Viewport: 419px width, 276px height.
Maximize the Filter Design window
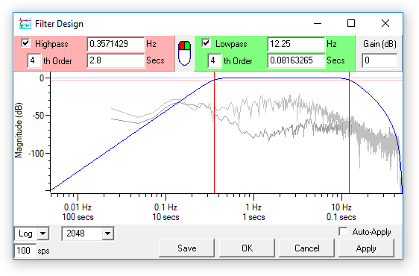(351, 23)
